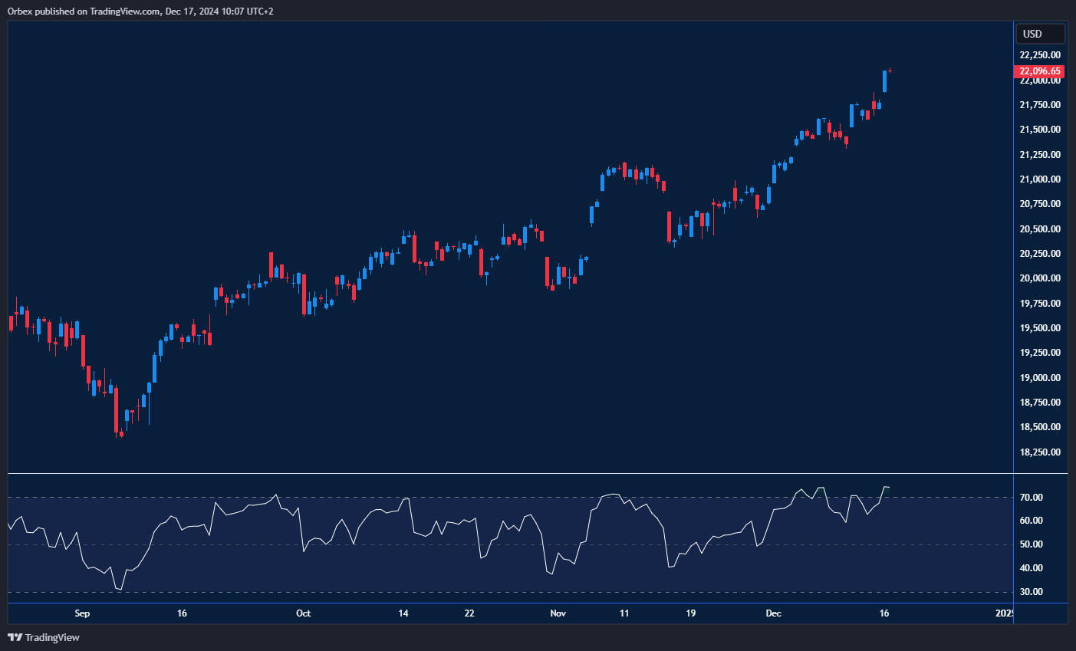Viewport: 1076px width, 651px height.
Task: Click the 50.00 RSI midline label
Action: [x=1032, y=544]
